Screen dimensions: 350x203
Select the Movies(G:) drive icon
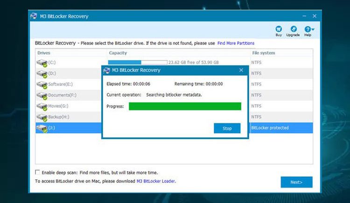42,107
